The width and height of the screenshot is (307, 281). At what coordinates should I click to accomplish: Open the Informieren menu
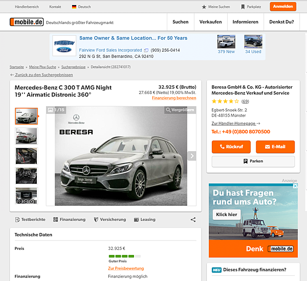coord(246,22)
